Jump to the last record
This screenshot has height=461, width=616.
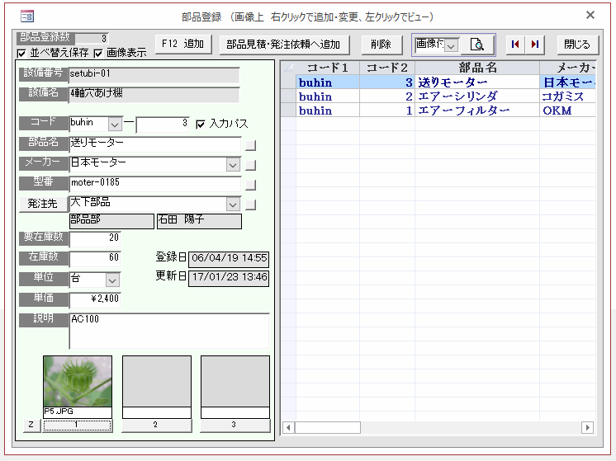click(x=535, y=44)
